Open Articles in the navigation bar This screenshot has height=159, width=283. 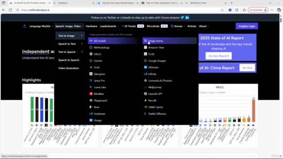191,26
